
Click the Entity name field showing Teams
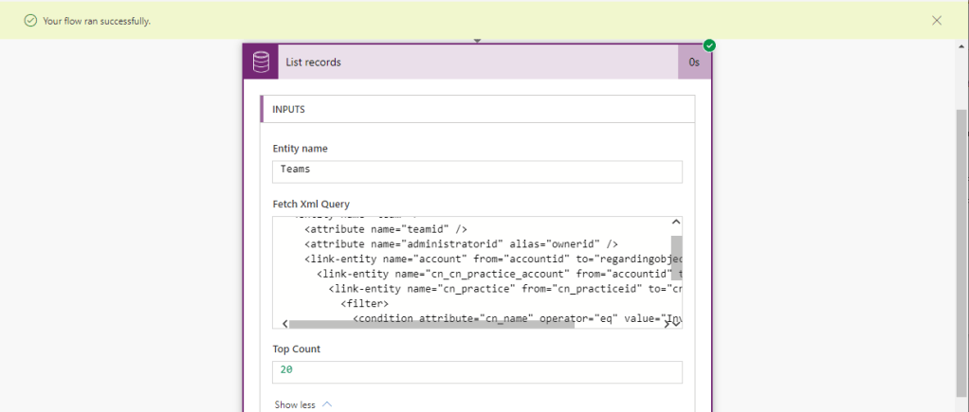pos(477,170)
